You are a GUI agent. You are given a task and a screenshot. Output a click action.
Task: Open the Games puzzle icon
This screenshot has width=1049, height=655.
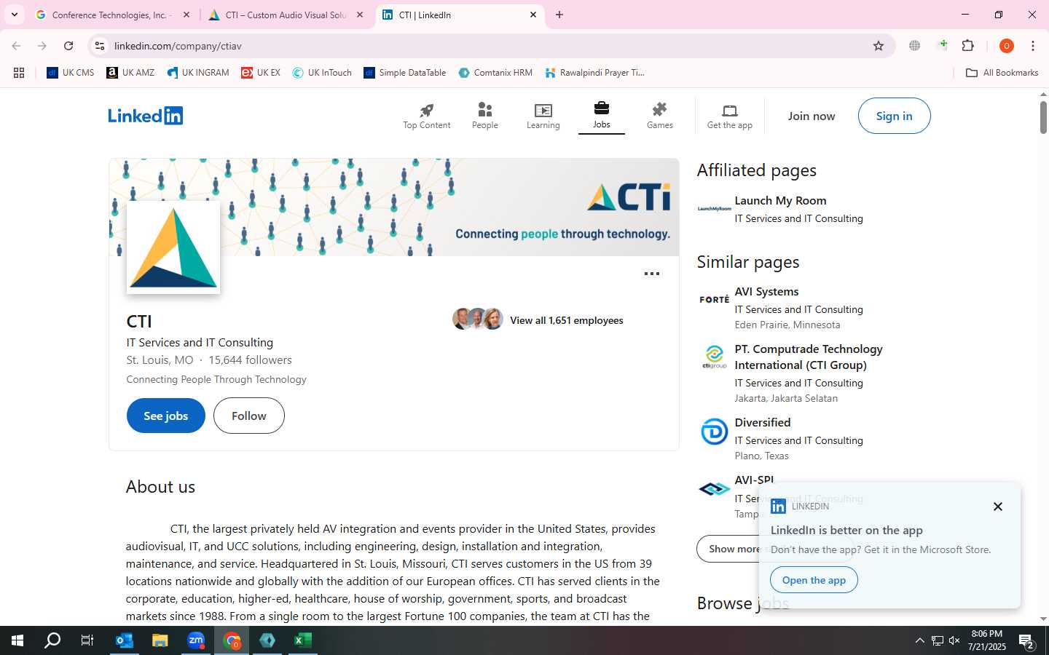(x=660, y=109)
